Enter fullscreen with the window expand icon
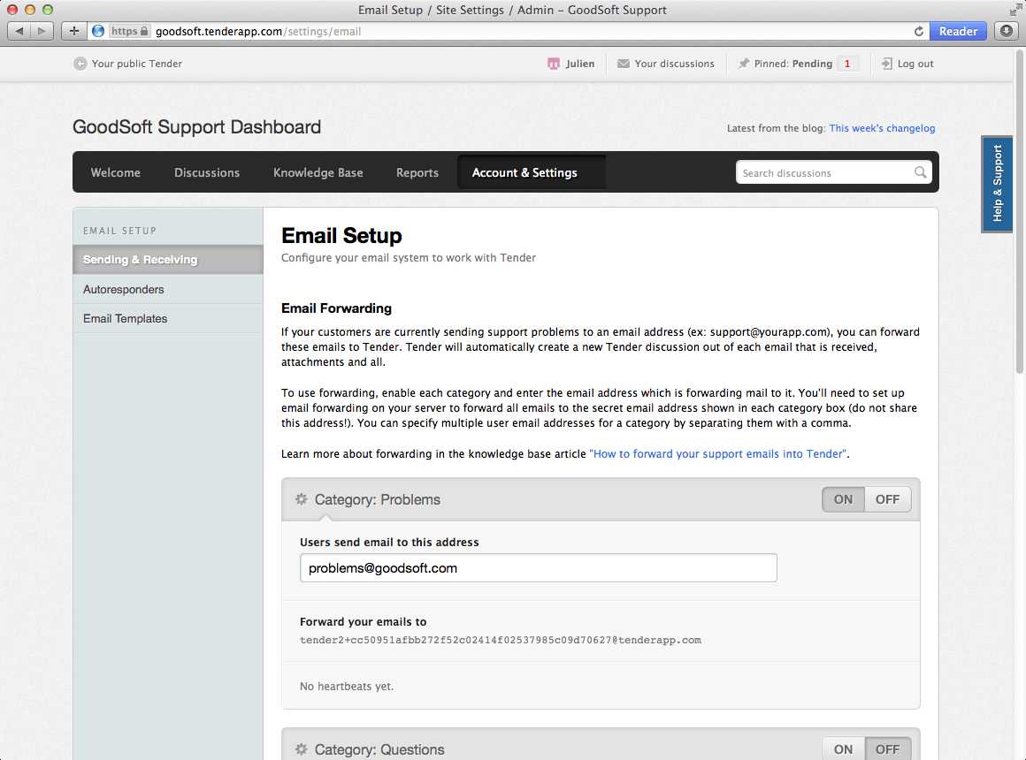This screenshot has height=760, width=1026. point(1015,9)
